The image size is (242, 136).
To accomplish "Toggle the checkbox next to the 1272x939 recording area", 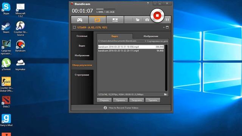I will click(74, 27).
